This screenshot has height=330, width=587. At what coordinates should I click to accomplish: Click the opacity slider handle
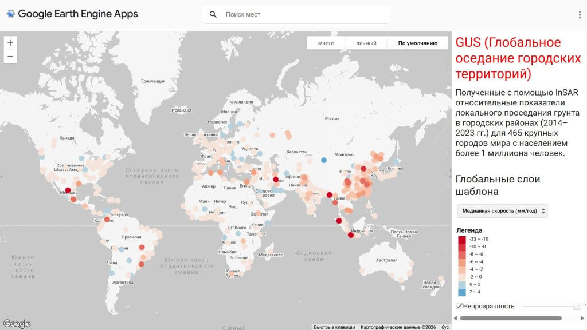[577, 306]
